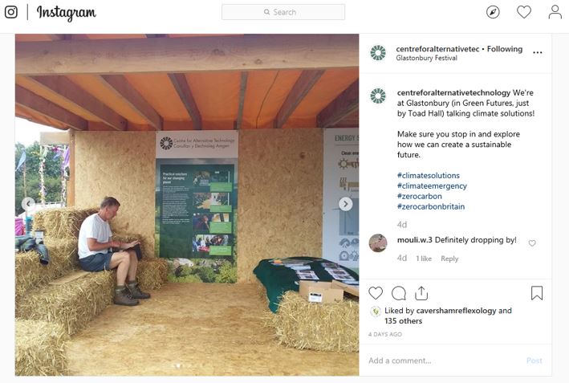Open the Glastonbury Festival location link

(x=426, y=58)
